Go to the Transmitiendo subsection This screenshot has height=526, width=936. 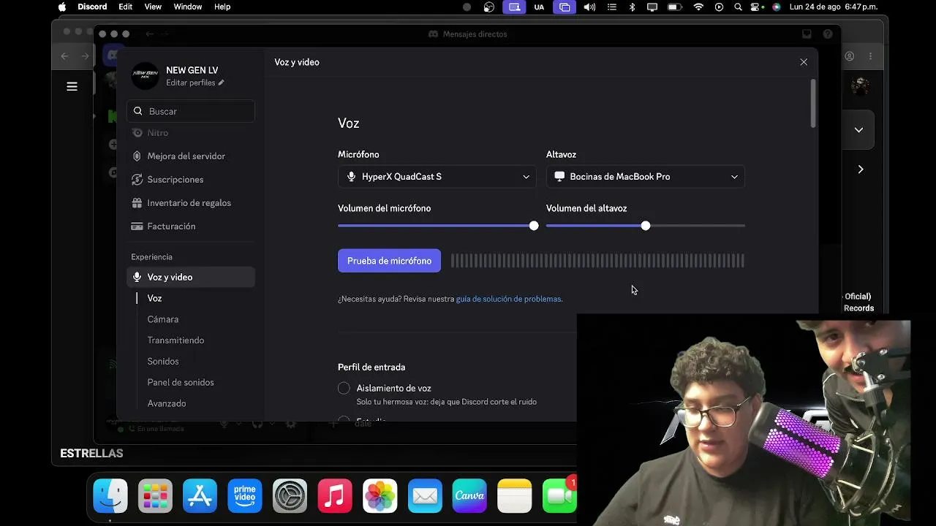point(175,340)
